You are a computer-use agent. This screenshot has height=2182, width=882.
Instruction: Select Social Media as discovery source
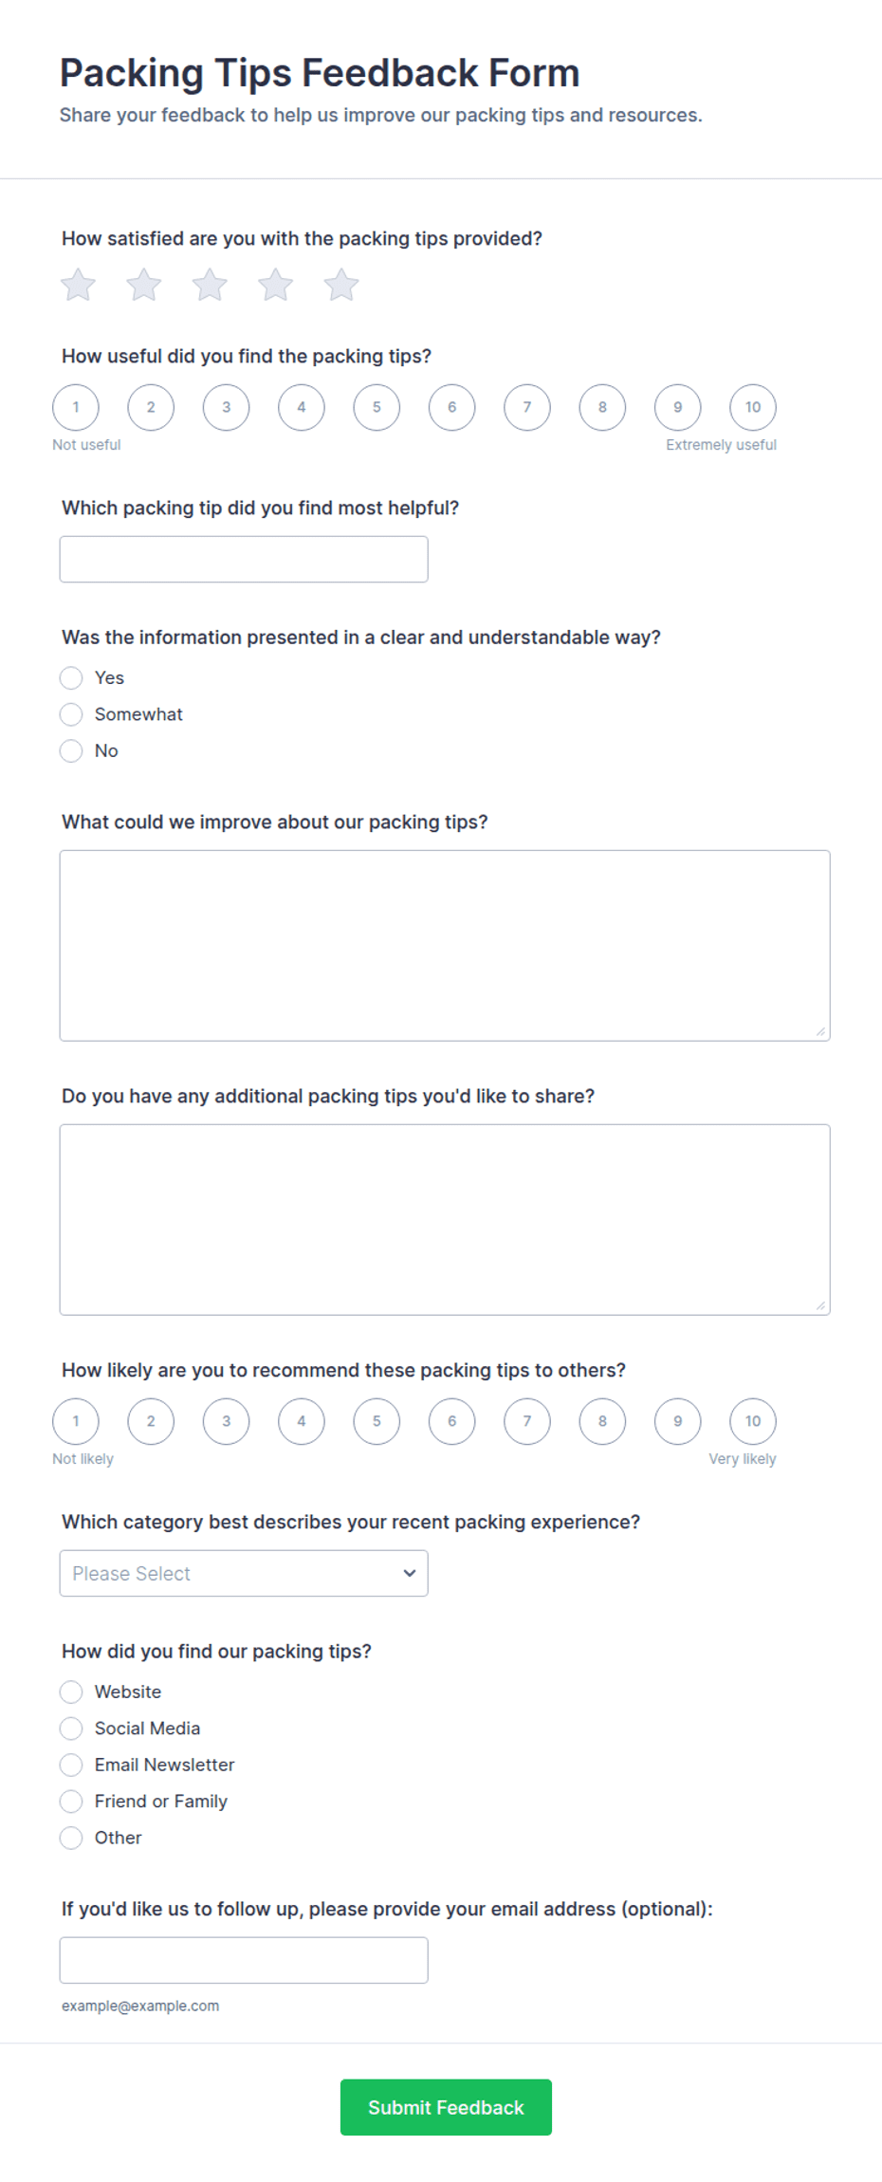click(x=71, y=1729)
